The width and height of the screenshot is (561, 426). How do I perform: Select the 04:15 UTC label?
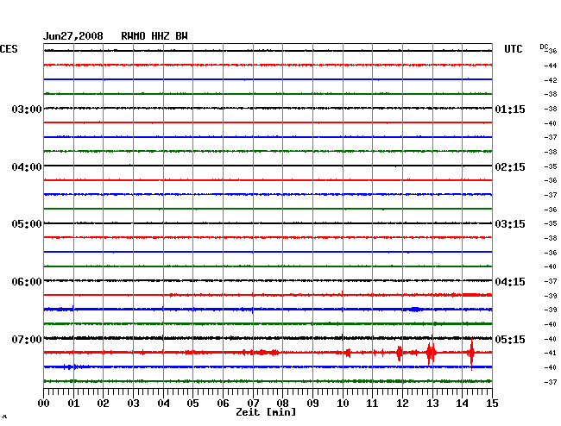(510, 282)
